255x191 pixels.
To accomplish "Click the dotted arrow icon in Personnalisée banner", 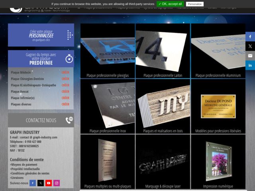I will pos(70,35).
